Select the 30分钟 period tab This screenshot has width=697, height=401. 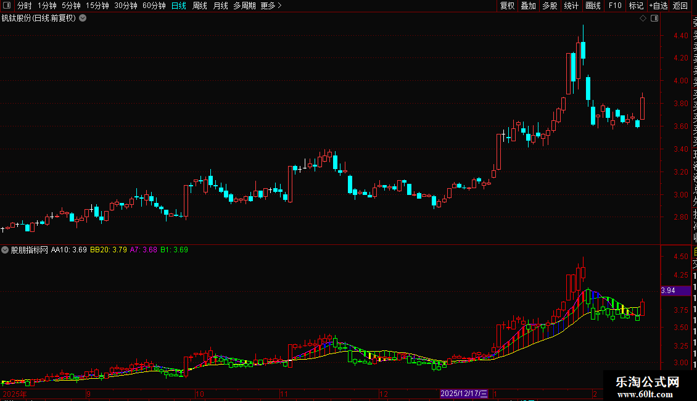point(126,6)
